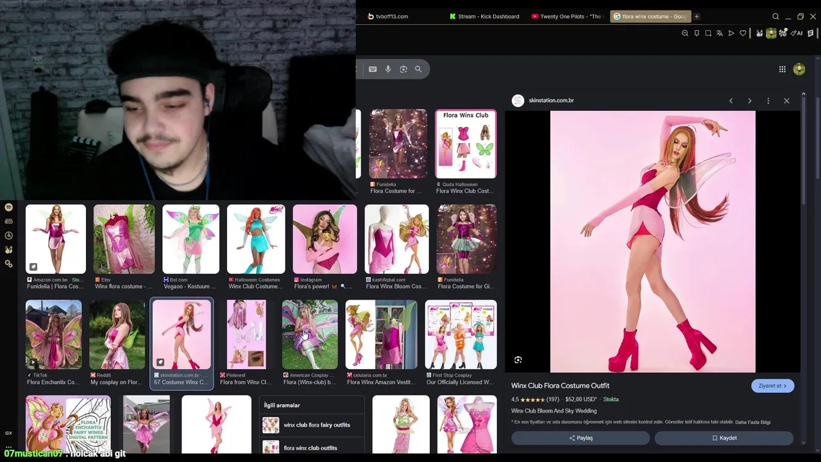
Task: Open Winx Club Flora Costume Outfit title
Action: coord(560,386)
